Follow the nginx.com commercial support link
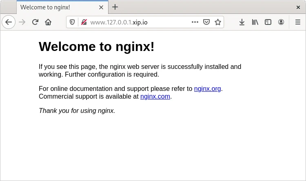The width and height of the screenshot is (306, 181). [x=155, y=97]
